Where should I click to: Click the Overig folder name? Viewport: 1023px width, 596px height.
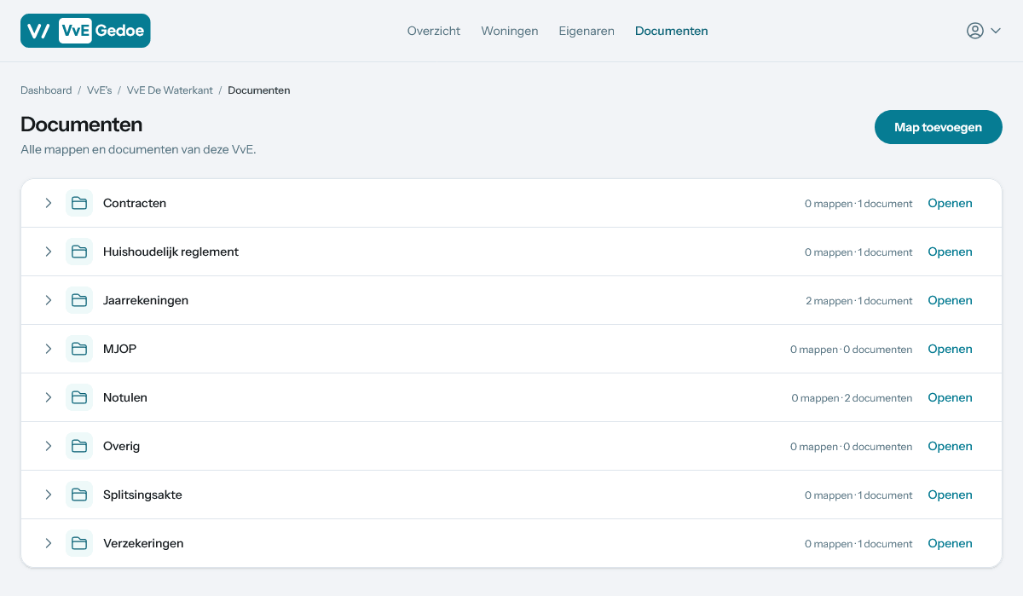click(x=121, y=446)
